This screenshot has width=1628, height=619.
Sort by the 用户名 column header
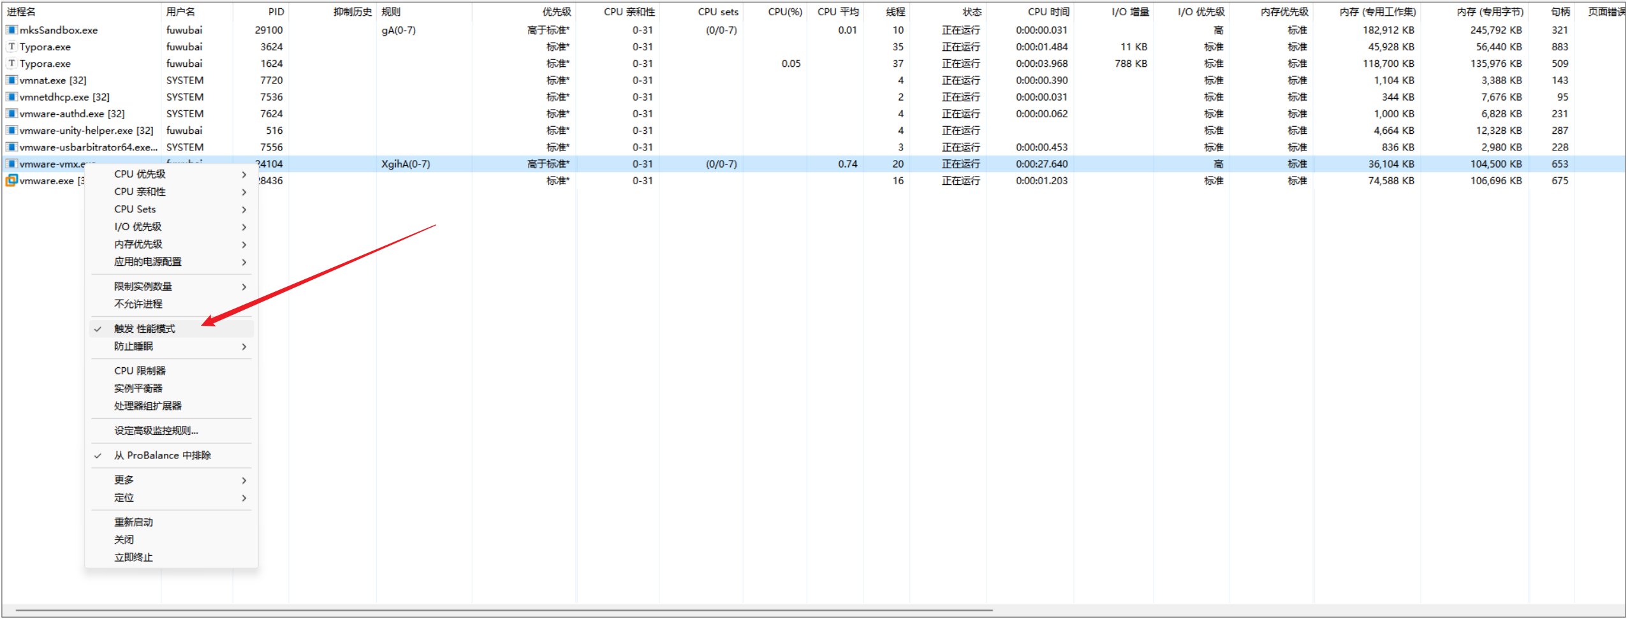point(197,12)
